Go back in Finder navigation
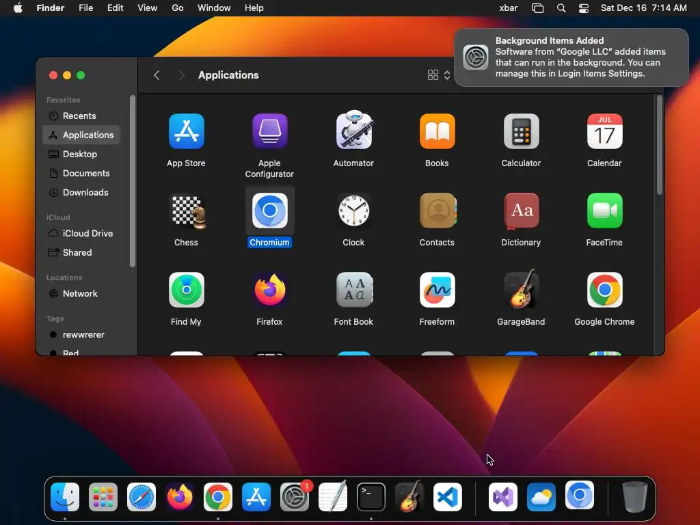The height and width of the screenshot is (525, 700). (157, 75)
